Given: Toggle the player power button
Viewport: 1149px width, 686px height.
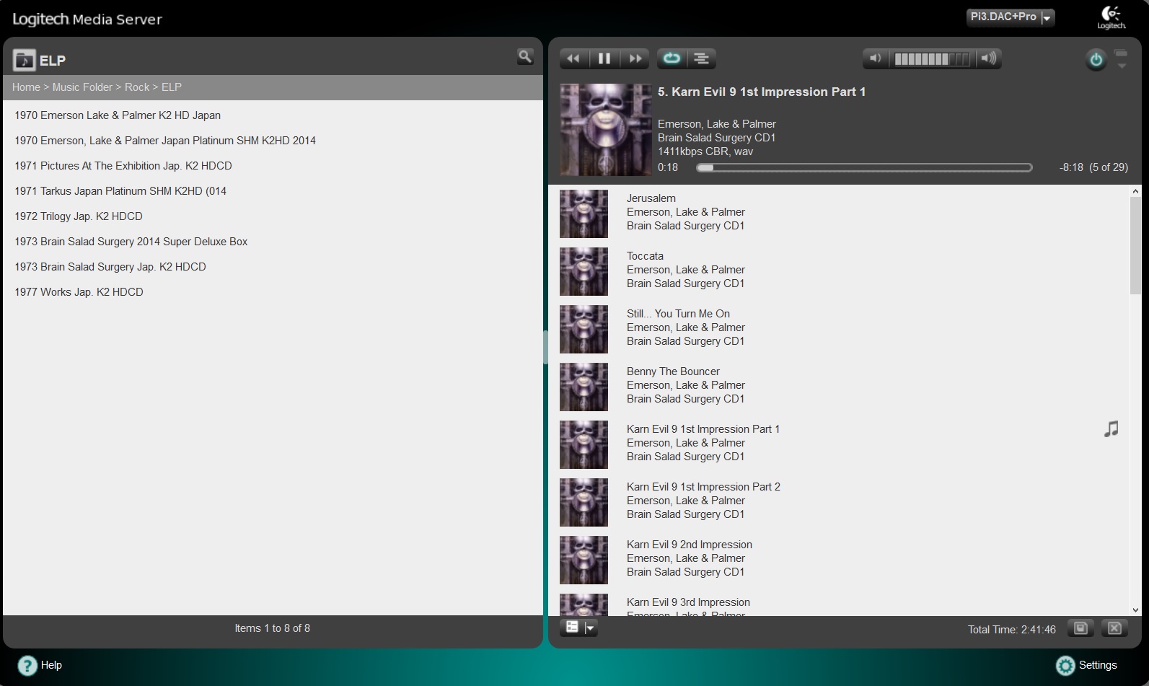Looking at the screenshot, I should pos(1096,59).
